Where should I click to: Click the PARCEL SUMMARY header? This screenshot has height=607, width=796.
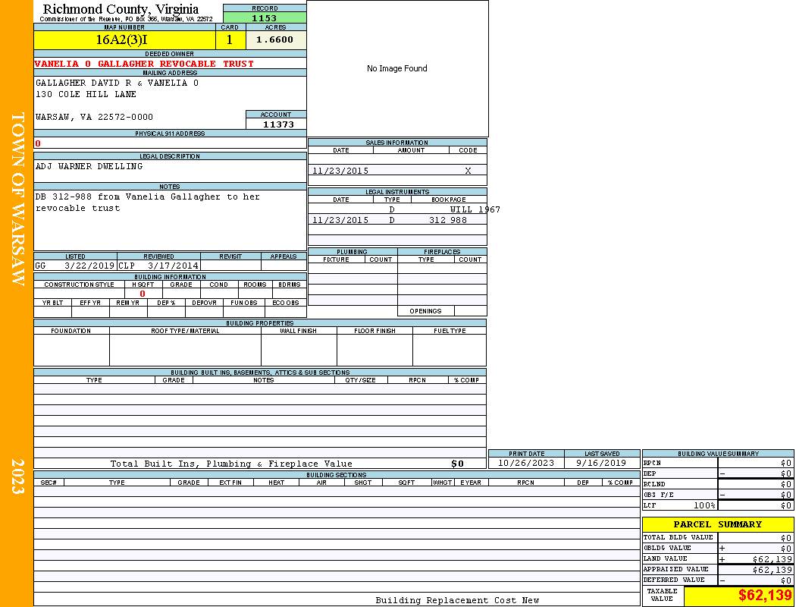click(718, 525)
